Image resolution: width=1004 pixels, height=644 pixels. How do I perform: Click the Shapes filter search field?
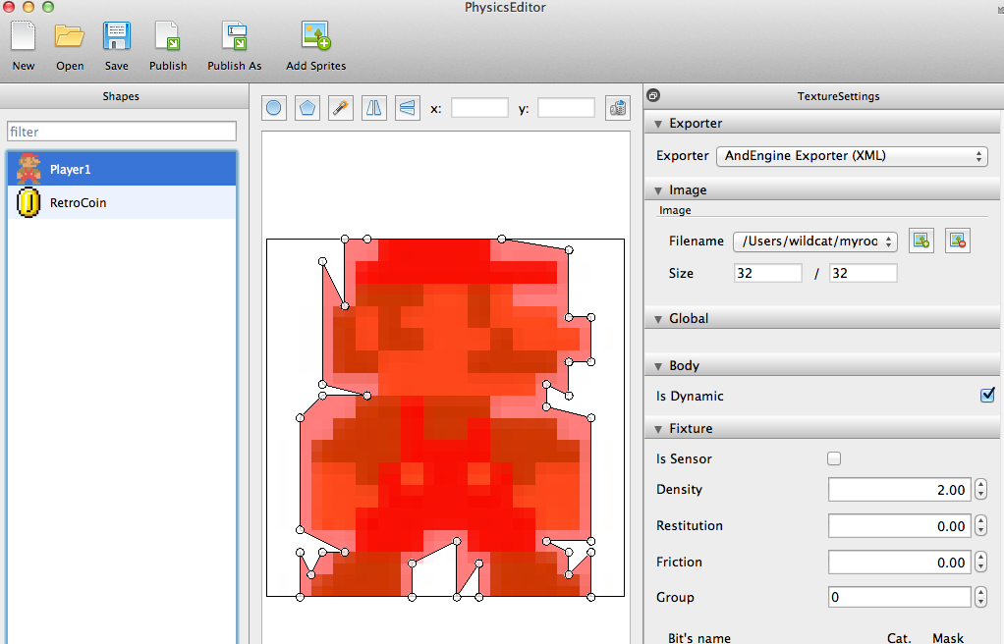(122, 132)
